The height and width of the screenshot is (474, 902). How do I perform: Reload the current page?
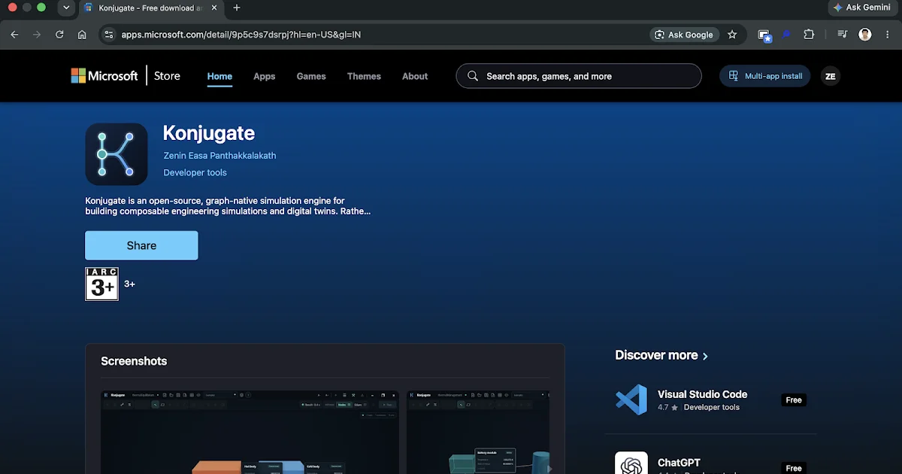(59, 35)
